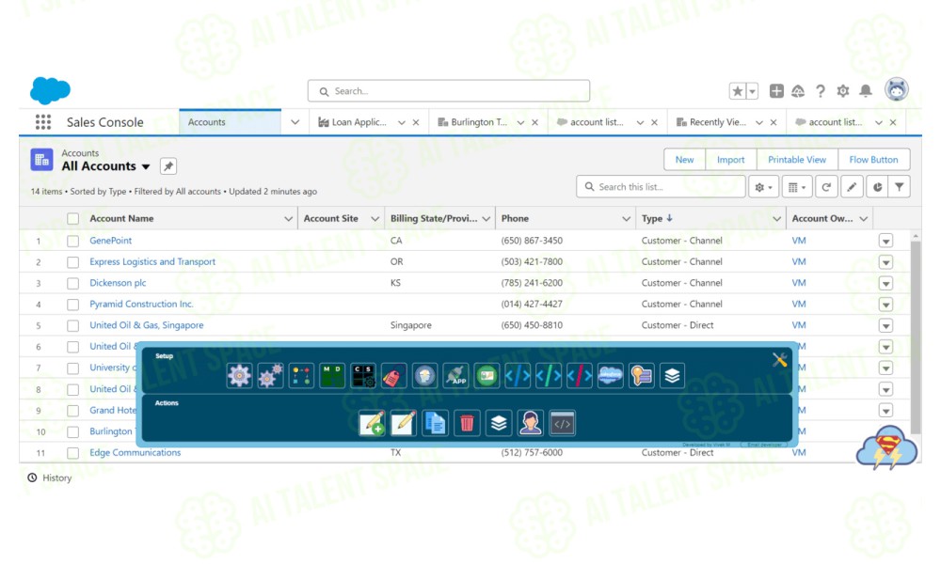
Task: Open row actions dropdown for GenePoint
Action: pos(885,241)
